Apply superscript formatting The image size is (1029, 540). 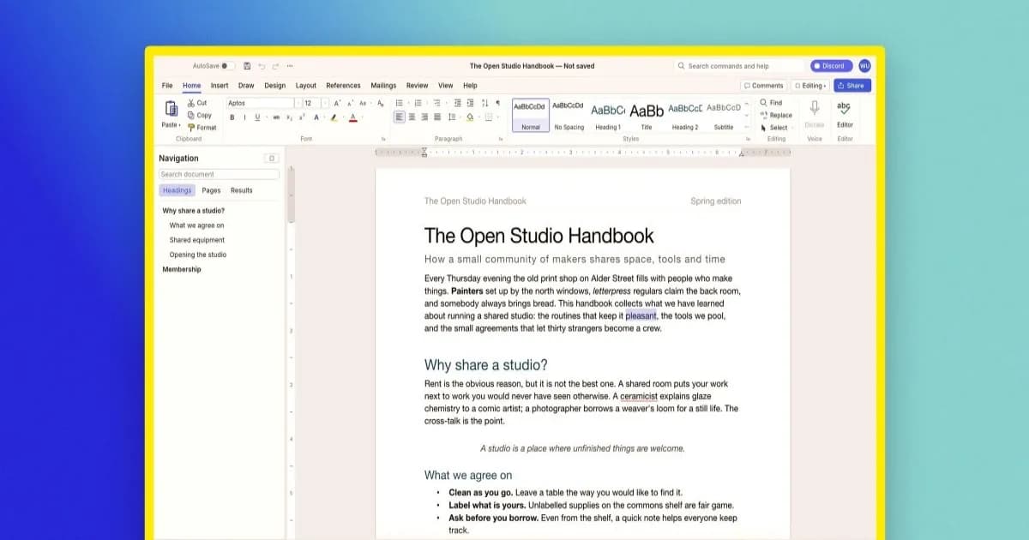[302, 117]
